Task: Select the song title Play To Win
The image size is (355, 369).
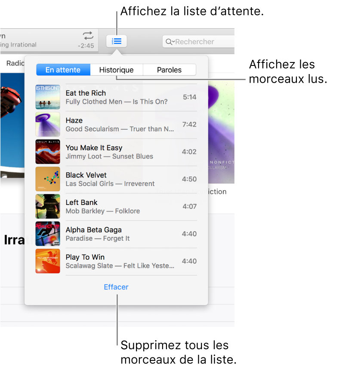Action: (85, 257)
